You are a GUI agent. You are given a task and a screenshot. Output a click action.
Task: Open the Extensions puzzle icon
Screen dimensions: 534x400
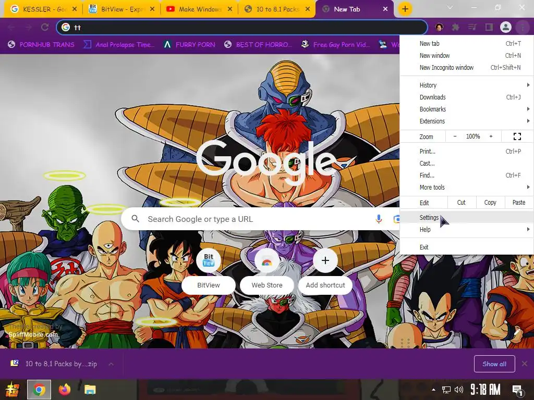click(x=455, y=27)
